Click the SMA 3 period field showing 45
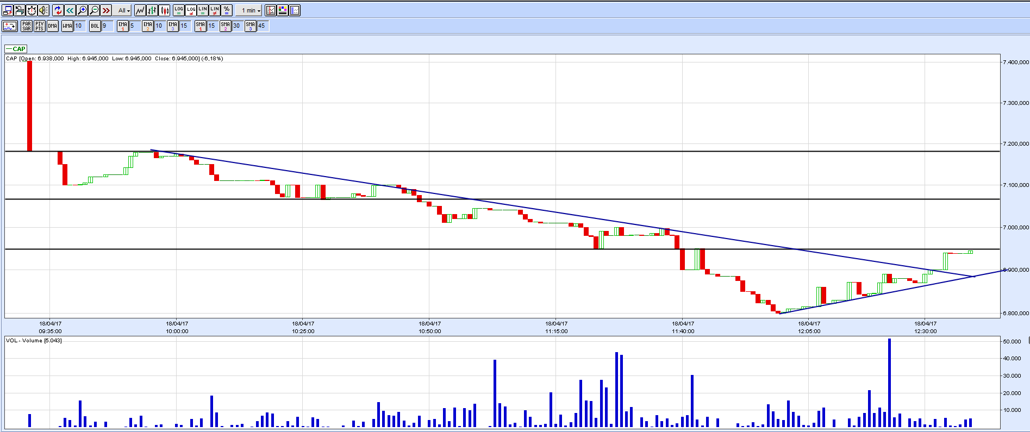The width and height of the screenshot is (1030, 432). point(263,26)
